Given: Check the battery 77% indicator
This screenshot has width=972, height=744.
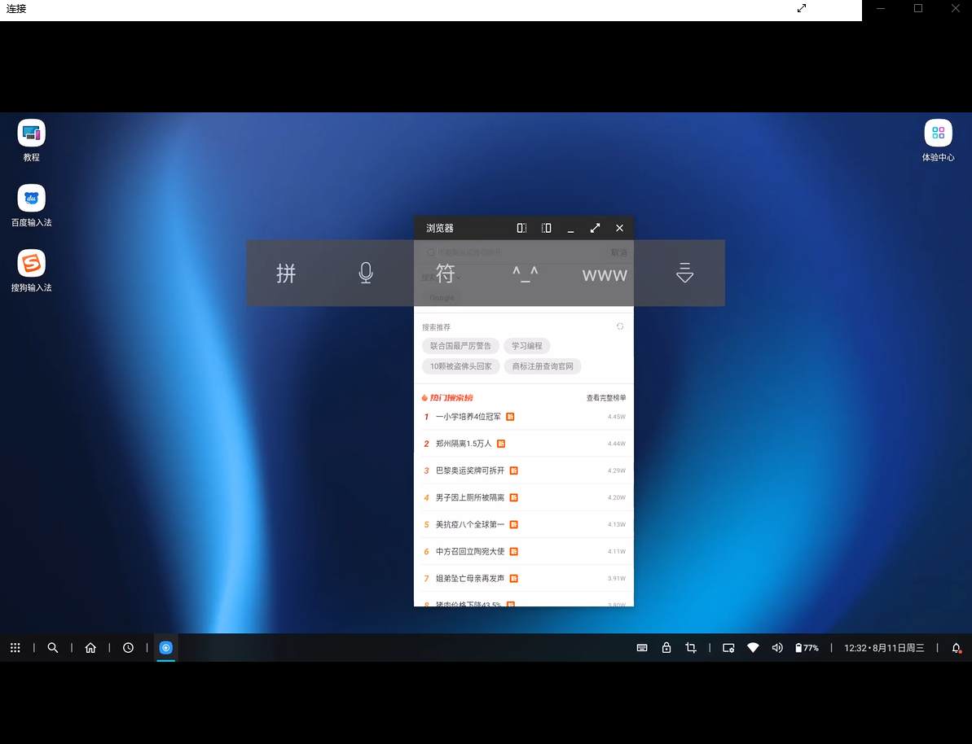Looking at the screenshot, I should tap(807, 647).
